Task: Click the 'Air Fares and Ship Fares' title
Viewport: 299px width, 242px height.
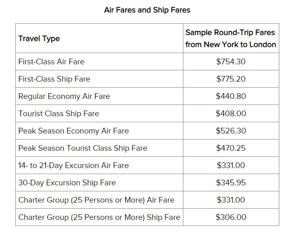Action: pos(147,10)
